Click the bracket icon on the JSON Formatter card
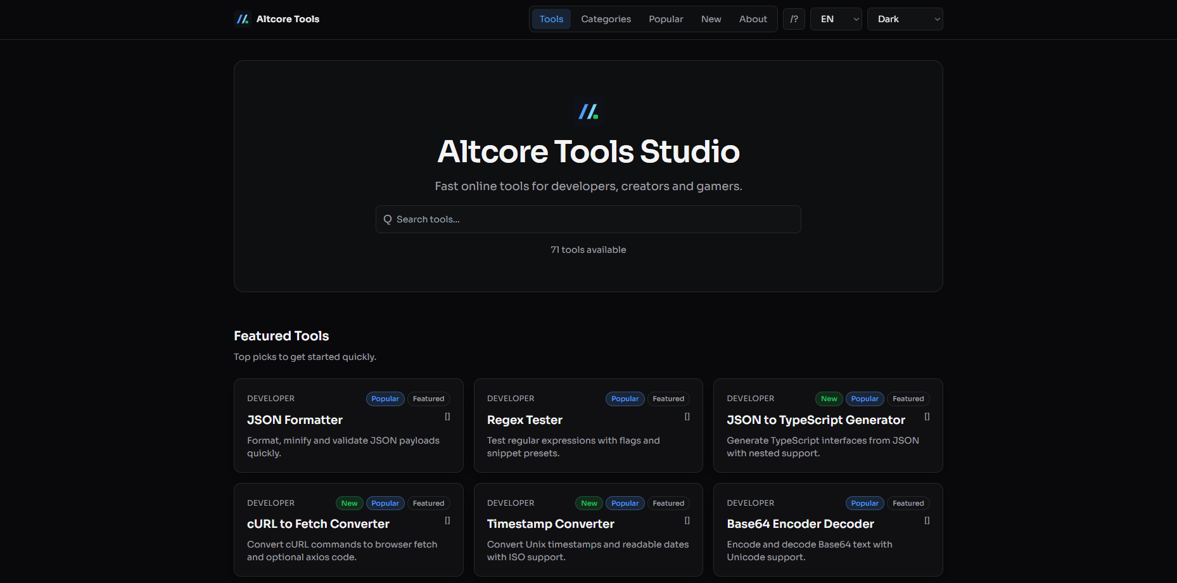 coord(447,416)
